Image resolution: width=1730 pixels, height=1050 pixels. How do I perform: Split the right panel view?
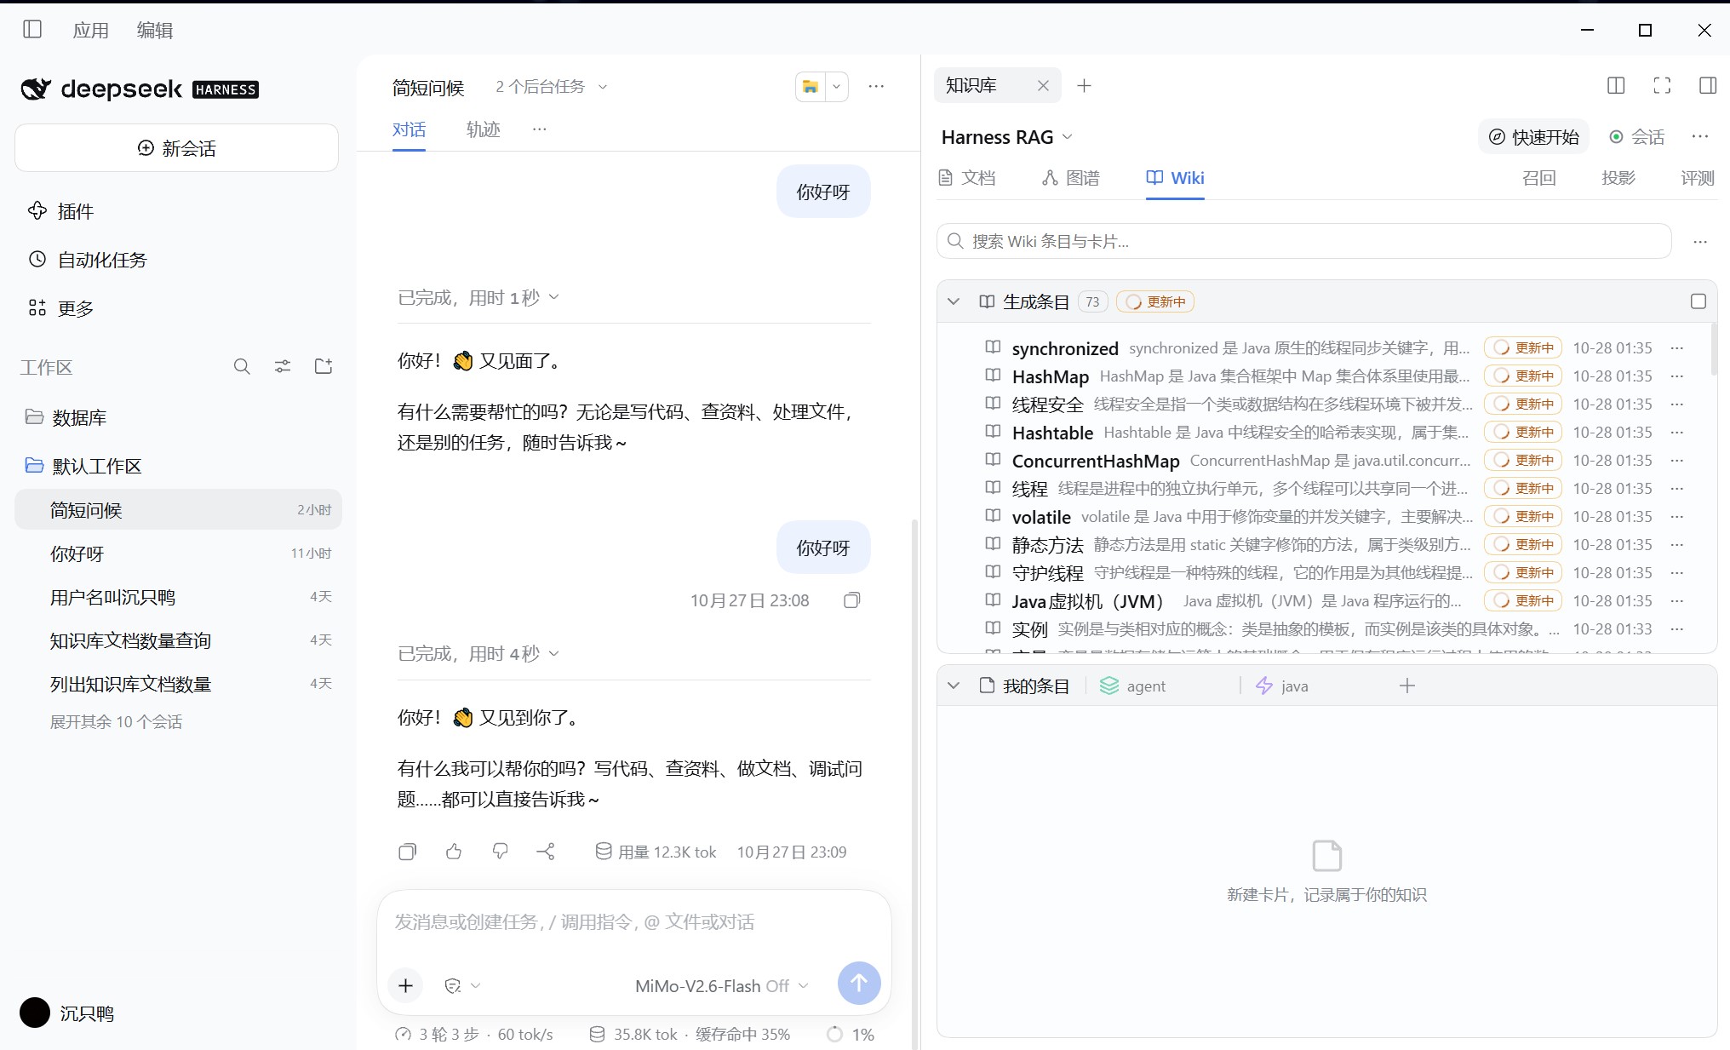click(x=1616, y=85)
